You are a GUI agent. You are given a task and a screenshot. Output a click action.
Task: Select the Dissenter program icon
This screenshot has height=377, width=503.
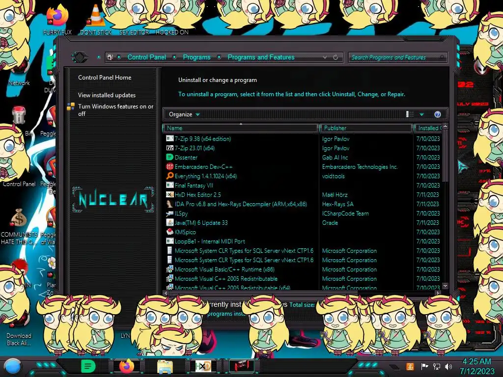pos(169,157)
